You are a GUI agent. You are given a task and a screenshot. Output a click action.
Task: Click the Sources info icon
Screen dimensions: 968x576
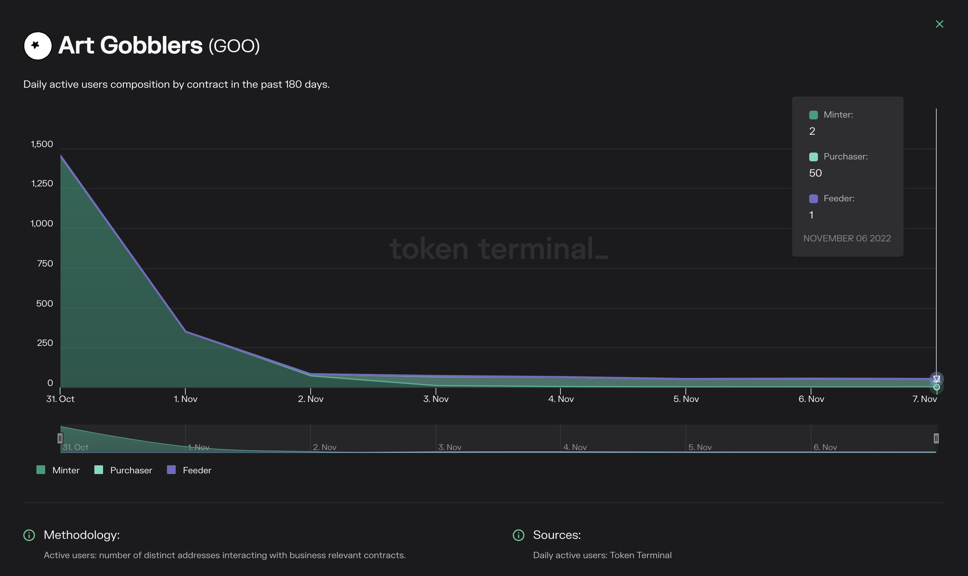[x=519, y=535]
